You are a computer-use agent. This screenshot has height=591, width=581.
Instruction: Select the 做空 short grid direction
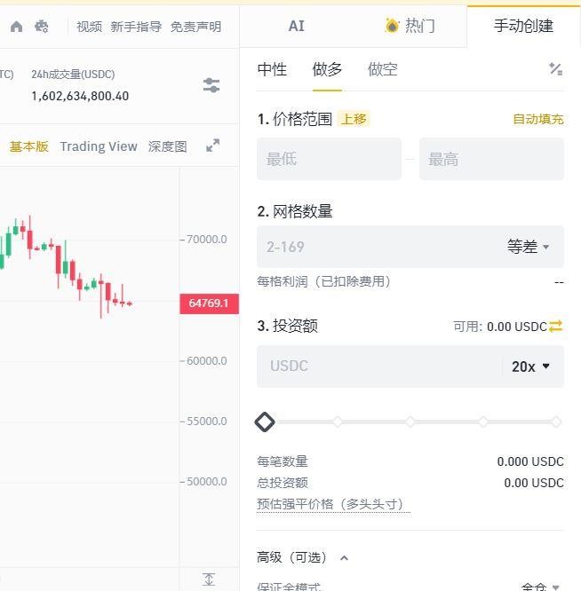[x=383, y=69]
